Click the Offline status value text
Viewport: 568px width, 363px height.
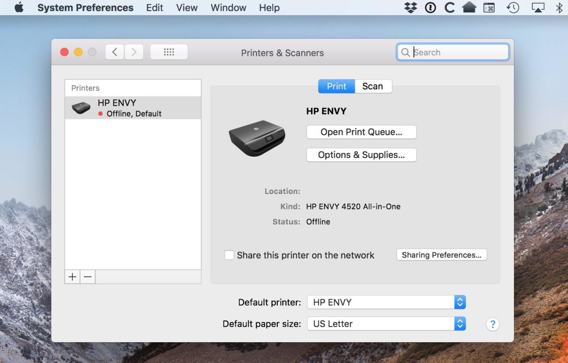[318, 221]
